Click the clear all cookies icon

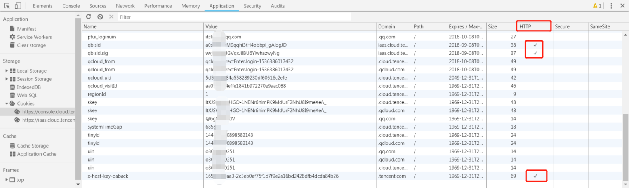[x=100, y=17]
